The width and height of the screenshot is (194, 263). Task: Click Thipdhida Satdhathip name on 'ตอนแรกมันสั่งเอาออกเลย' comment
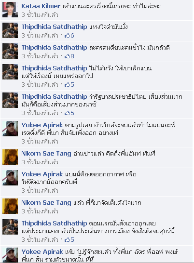[54, 223]
